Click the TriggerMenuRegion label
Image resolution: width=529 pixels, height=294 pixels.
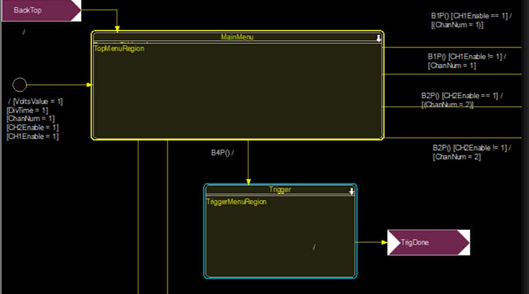pos(236,202)
